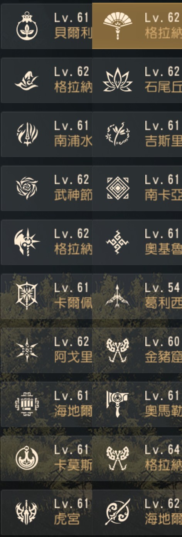Pick the hammer icon for 奧馬勒
182x537 pixels.
(x=118, y=404)
